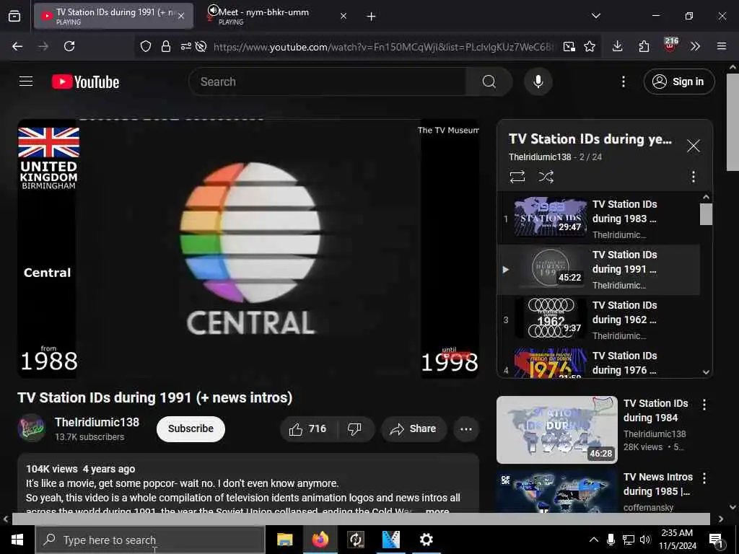Image resolution: width=739 pixels, height=554 pixels.
Task: Show hidden system tray icons
Action: (594, 540)
